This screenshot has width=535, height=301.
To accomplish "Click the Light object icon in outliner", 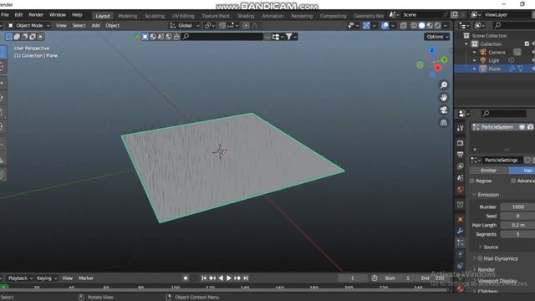I will (483, 60).
